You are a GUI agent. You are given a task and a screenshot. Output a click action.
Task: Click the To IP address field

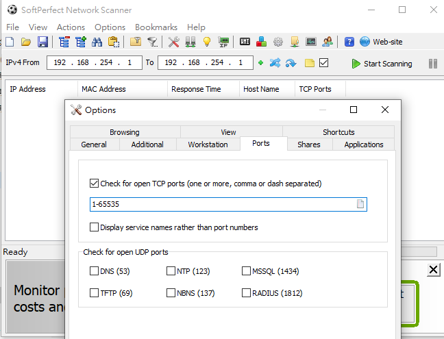(206, 62)
